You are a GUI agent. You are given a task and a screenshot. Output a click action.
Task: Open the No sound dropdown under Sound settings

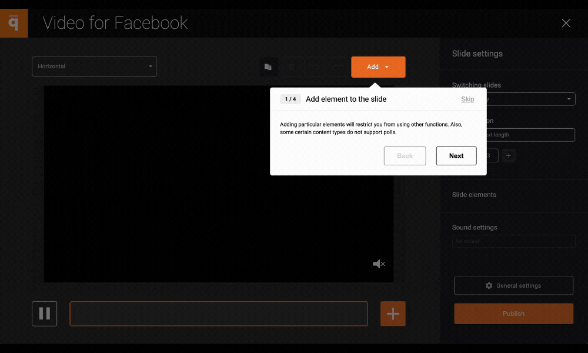[513, 241]
